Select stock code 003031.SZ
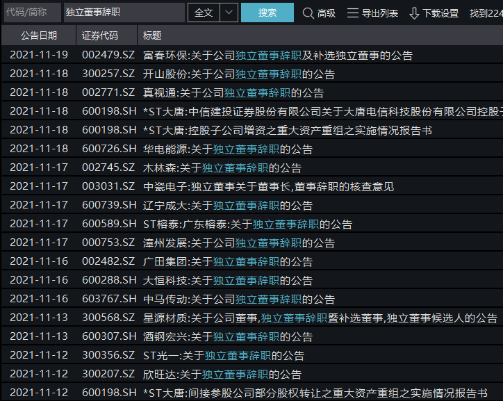Viewport: 503px width, 401px height. 108,186
